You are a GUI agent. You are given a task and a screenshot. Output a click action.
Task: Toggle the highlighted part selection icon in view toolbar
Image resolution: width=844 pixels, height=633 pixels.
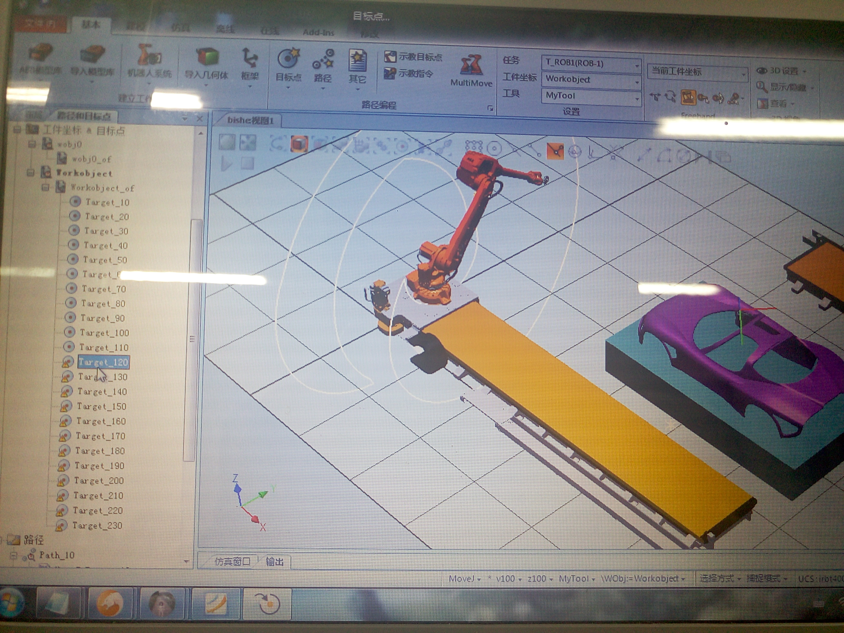(x=299, y=144)
